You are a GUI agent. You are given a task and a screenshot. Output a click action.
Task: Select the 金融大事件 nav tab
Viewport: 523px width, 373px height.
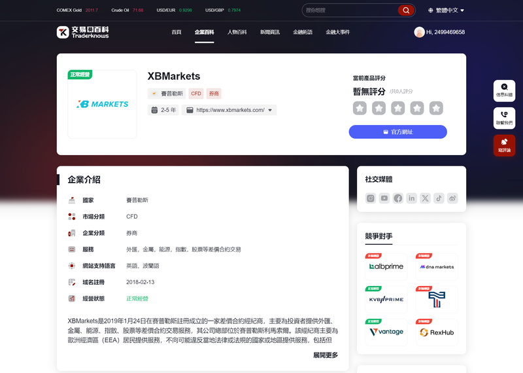click(337, 32)
